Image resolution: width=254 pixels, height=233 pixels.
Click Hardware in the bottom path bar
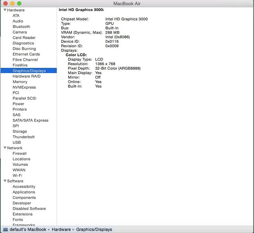[x=61, y=230]
